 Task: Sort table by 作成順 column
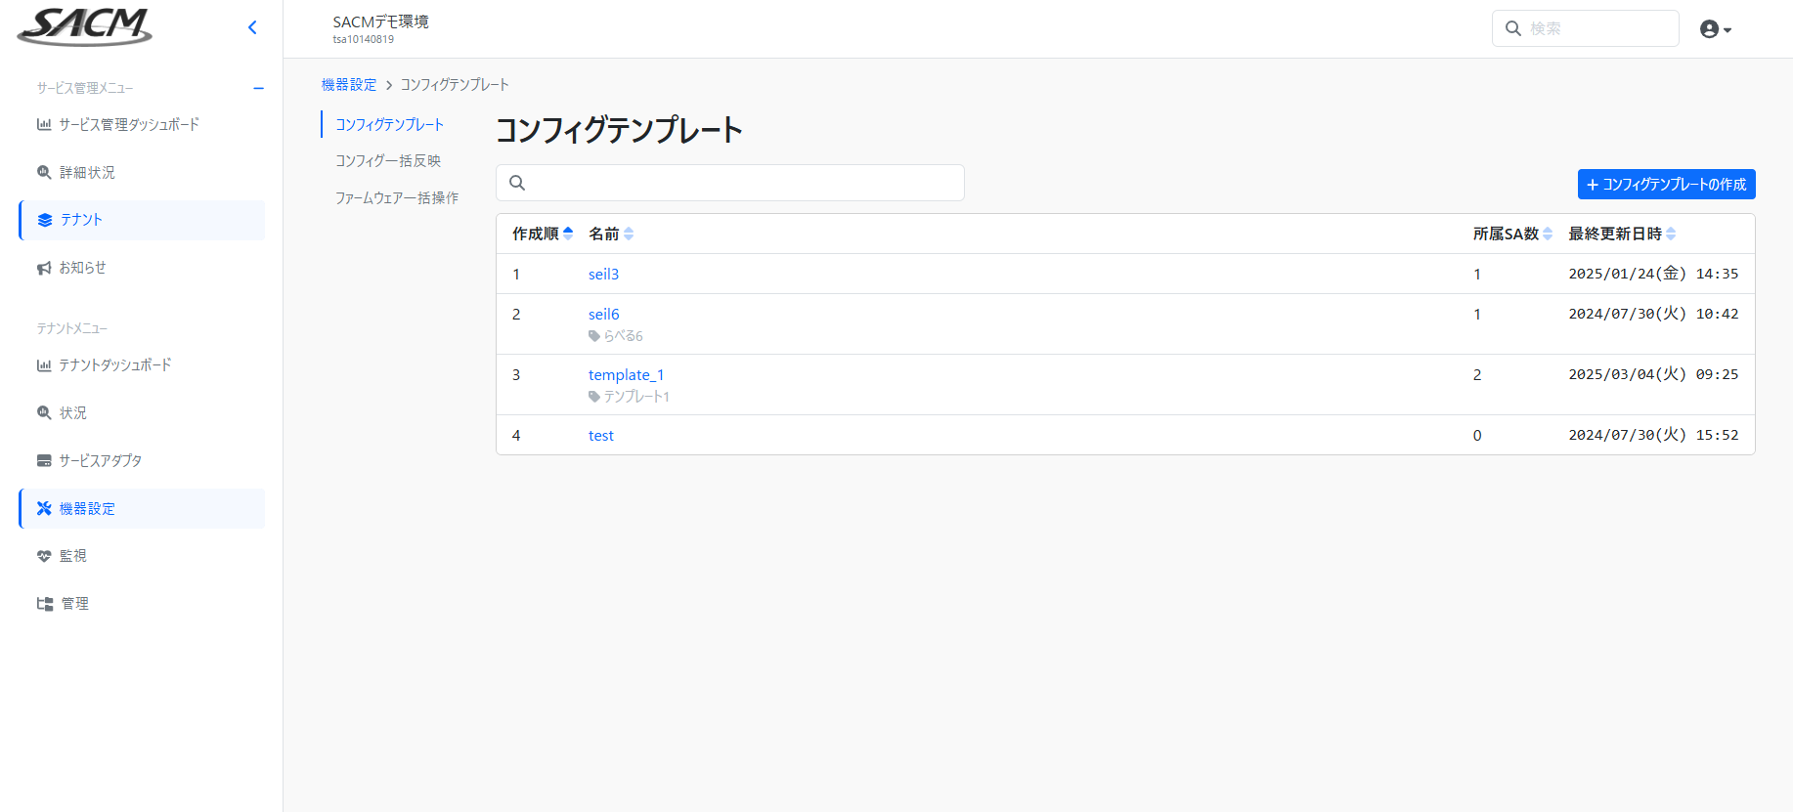(x=543, y=234)
